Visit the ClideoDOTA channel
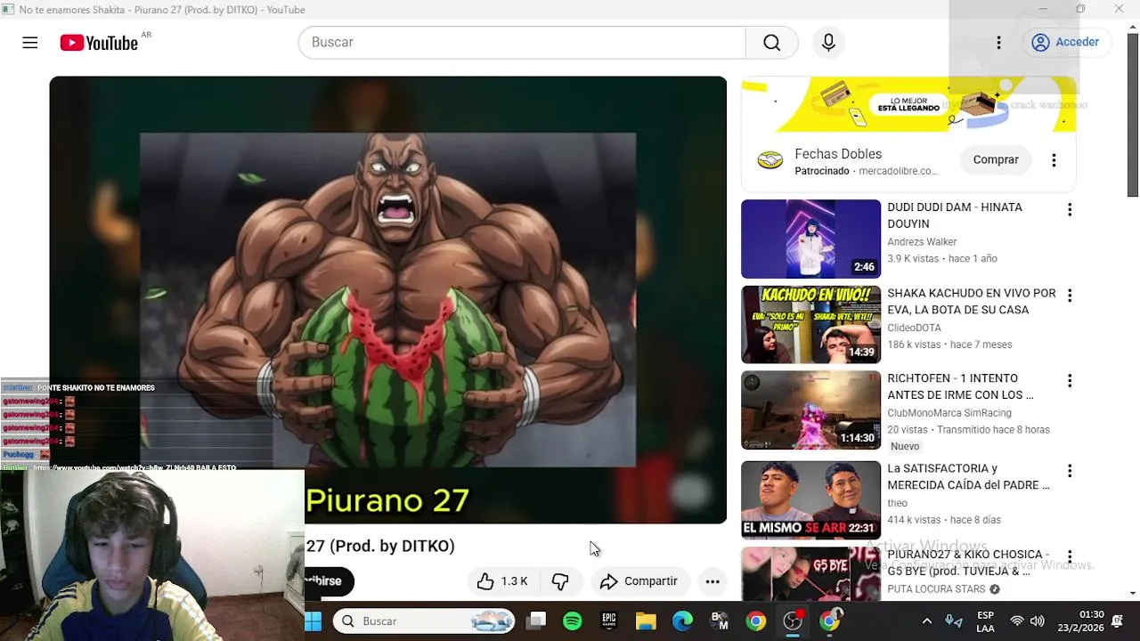 coord(914,327)
